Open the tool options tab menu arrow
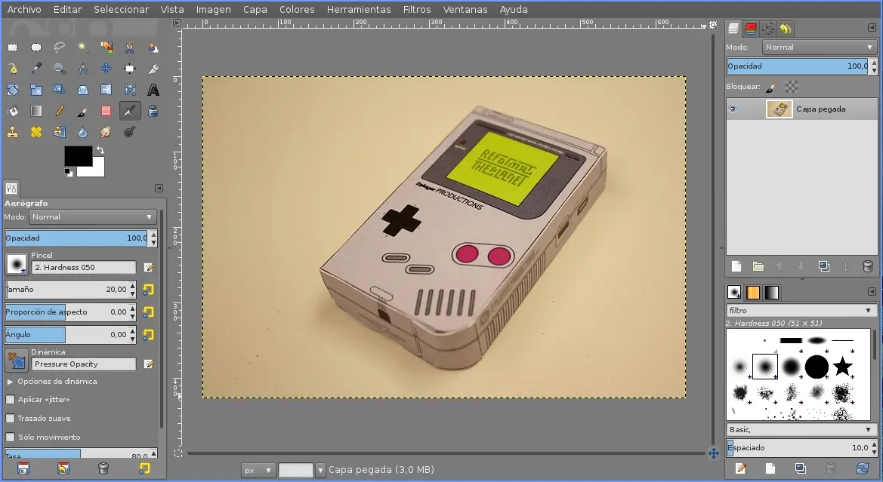The width and height of the screenshot is (883, 482). pyautogui.click(x=159, y=189)
